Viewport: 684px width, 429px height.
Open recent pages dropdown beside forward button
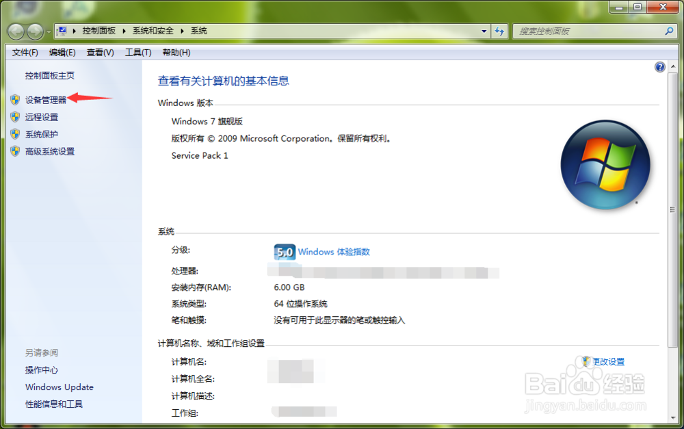[49, 31]
